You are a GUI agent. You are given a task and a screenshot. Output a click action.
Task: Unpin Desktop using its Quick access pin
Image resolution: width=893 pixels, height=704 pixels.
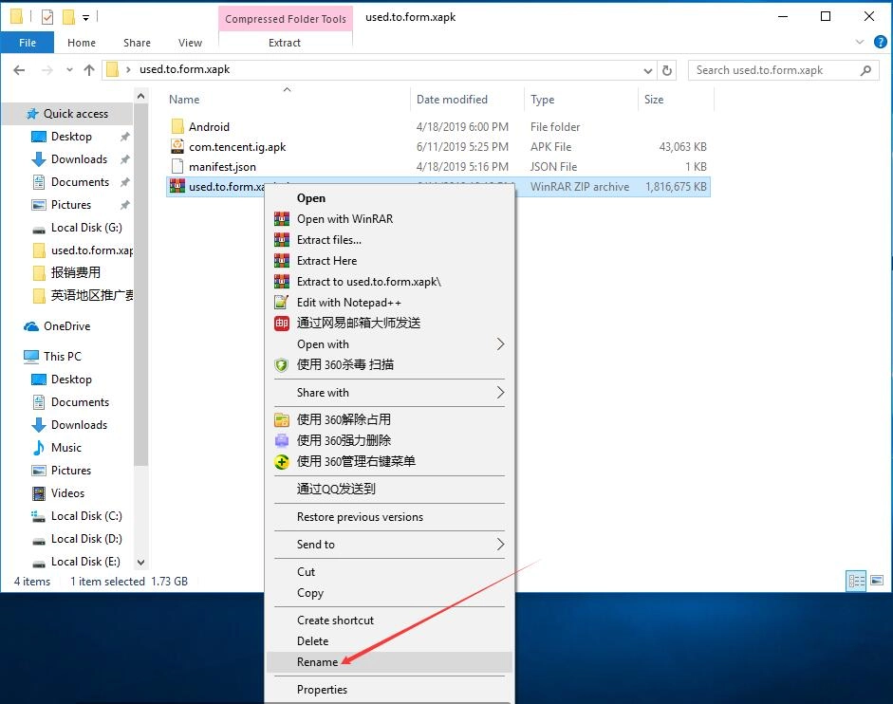click(125, 137)
